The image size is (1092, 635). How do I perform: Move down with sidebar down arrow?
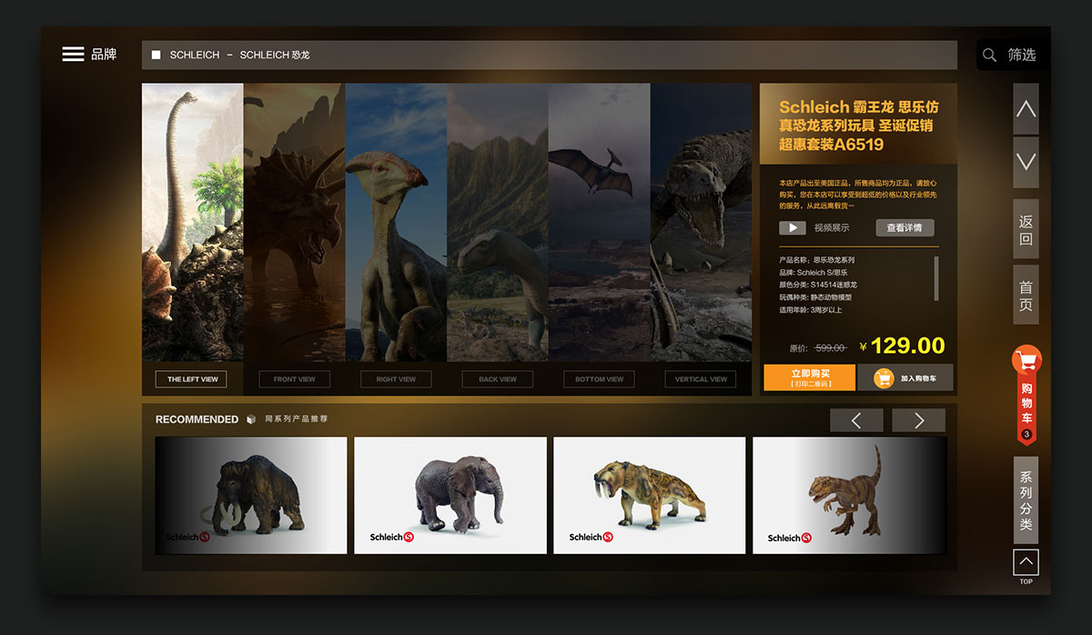(x=1026, y=162)
